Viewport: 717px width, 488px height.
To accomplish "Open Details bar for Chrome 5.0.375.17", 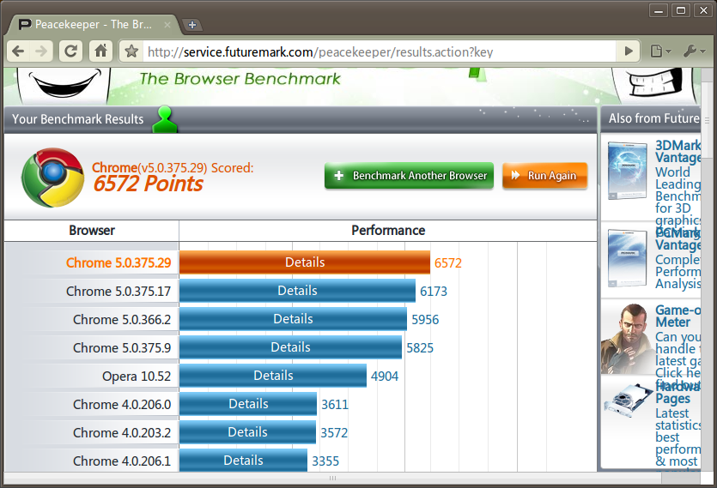I will click(297, 291).
